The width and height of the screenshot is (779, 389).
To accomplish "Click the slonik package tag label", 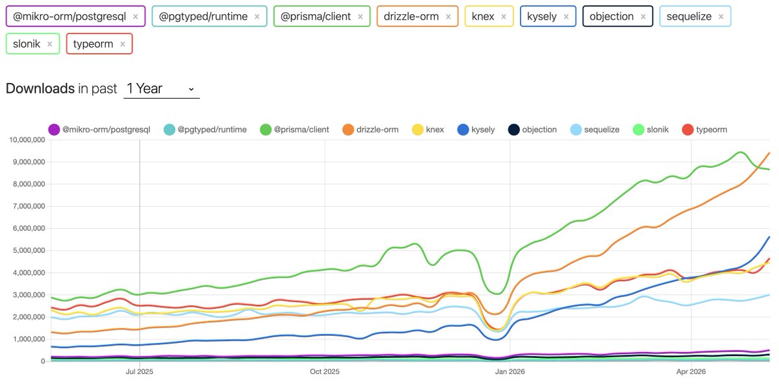I will click(x=26, y=44).
